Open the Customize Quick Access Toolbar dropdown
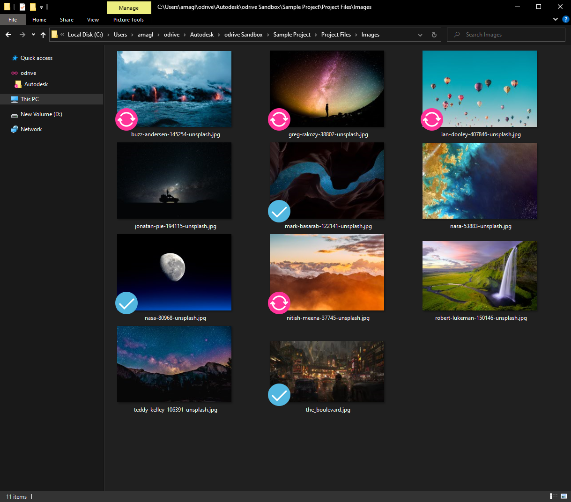This screenshot has height=502, width=571. [x=41, y=7]
